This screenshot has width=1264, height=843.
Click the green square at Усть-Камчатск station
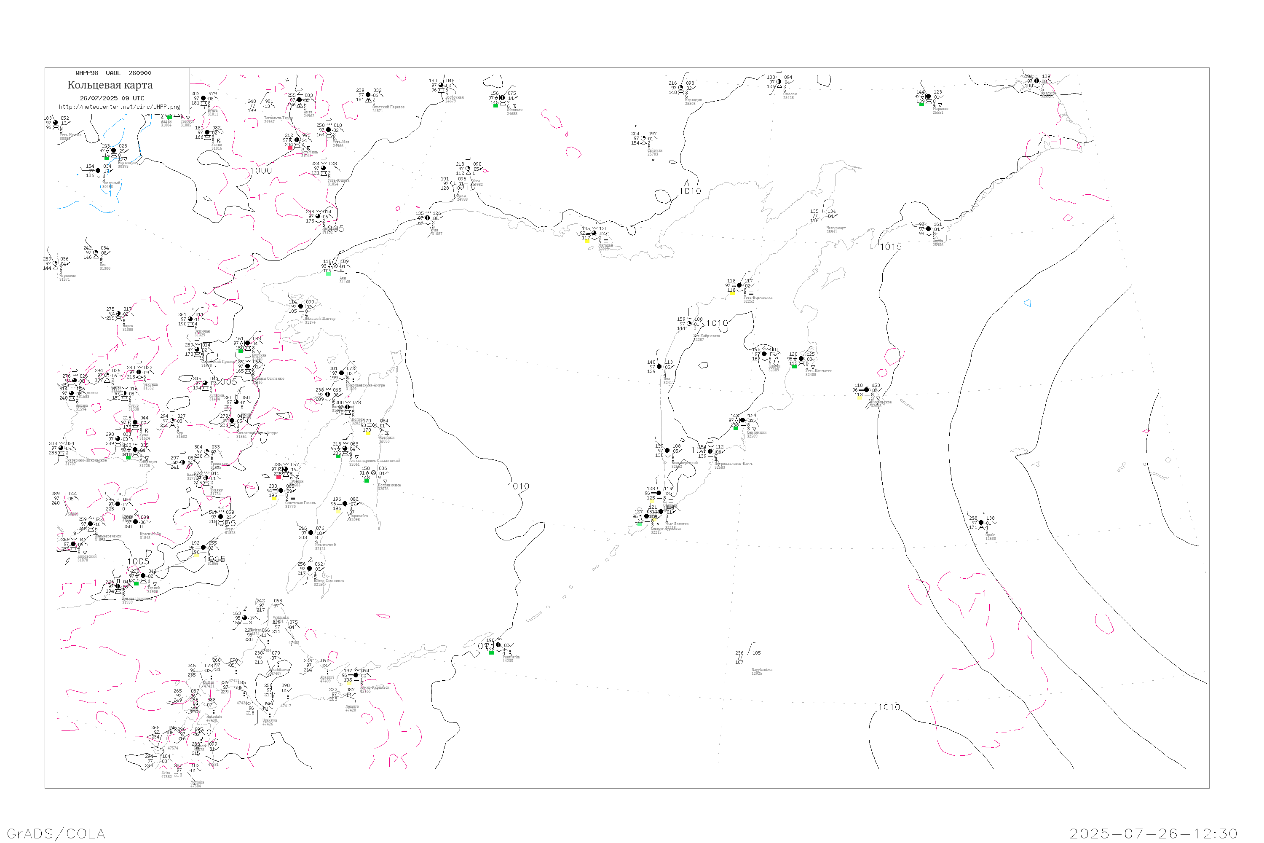794,367
